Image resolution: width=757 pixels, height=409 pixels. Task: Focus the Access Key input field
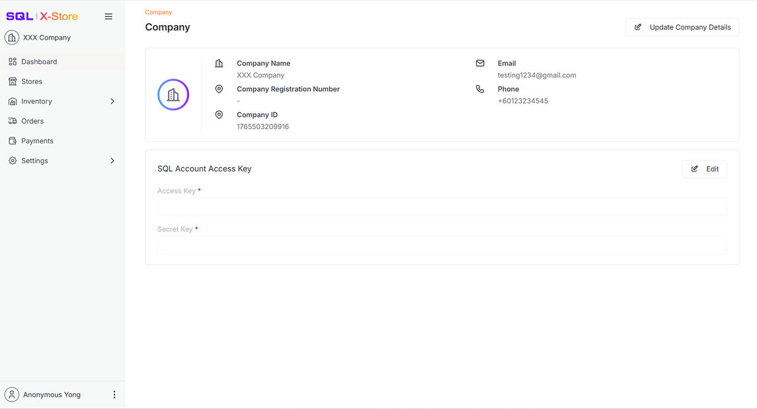(x=442, y=207)
